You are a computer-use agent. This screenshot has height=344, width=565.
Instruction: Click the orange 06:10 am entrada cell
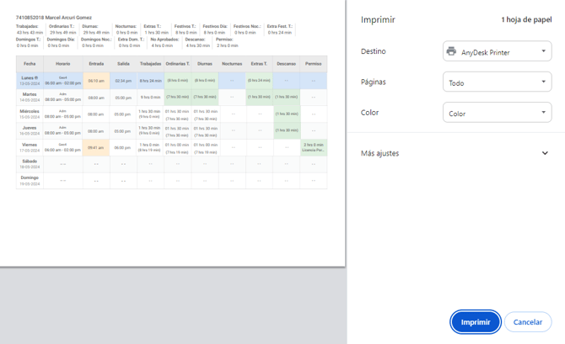[96, 81]
